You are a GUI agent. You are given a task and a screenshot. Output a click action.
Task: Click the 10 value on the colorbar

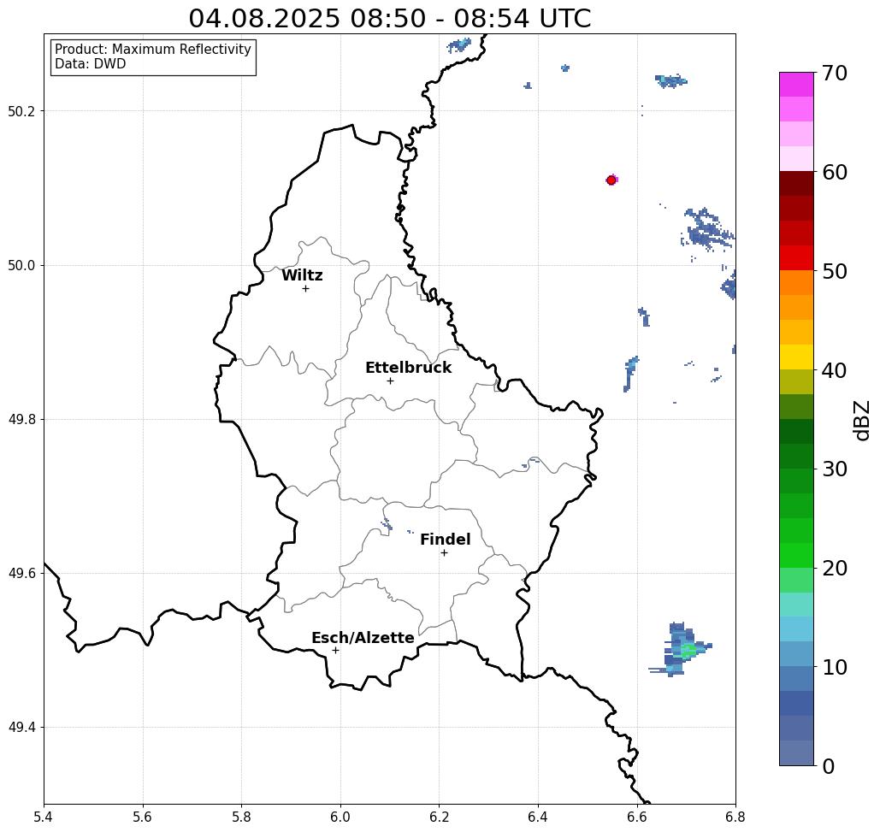tap(835, 667)
